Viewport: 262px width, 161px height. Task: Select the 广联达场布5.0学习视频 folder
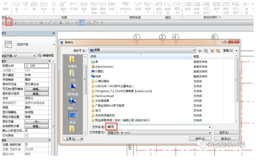click(x=108, y=106)
